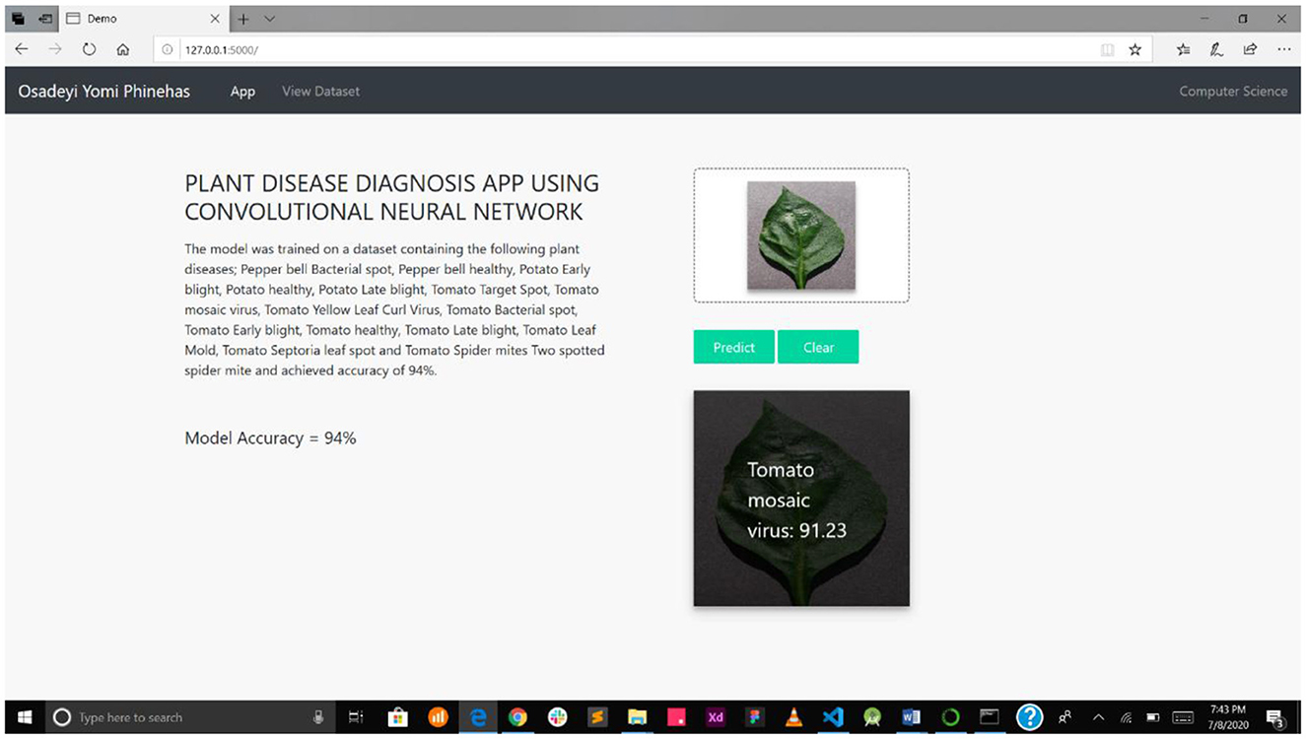The image size is (1306, 739).
Task: Share this page using the share icon
Action: pos(1250,48)
